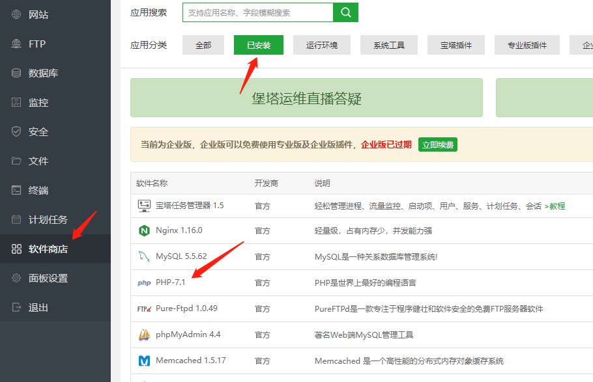
Task: Click the monitoring chart icon beside 监控
Action: point(16,102)
